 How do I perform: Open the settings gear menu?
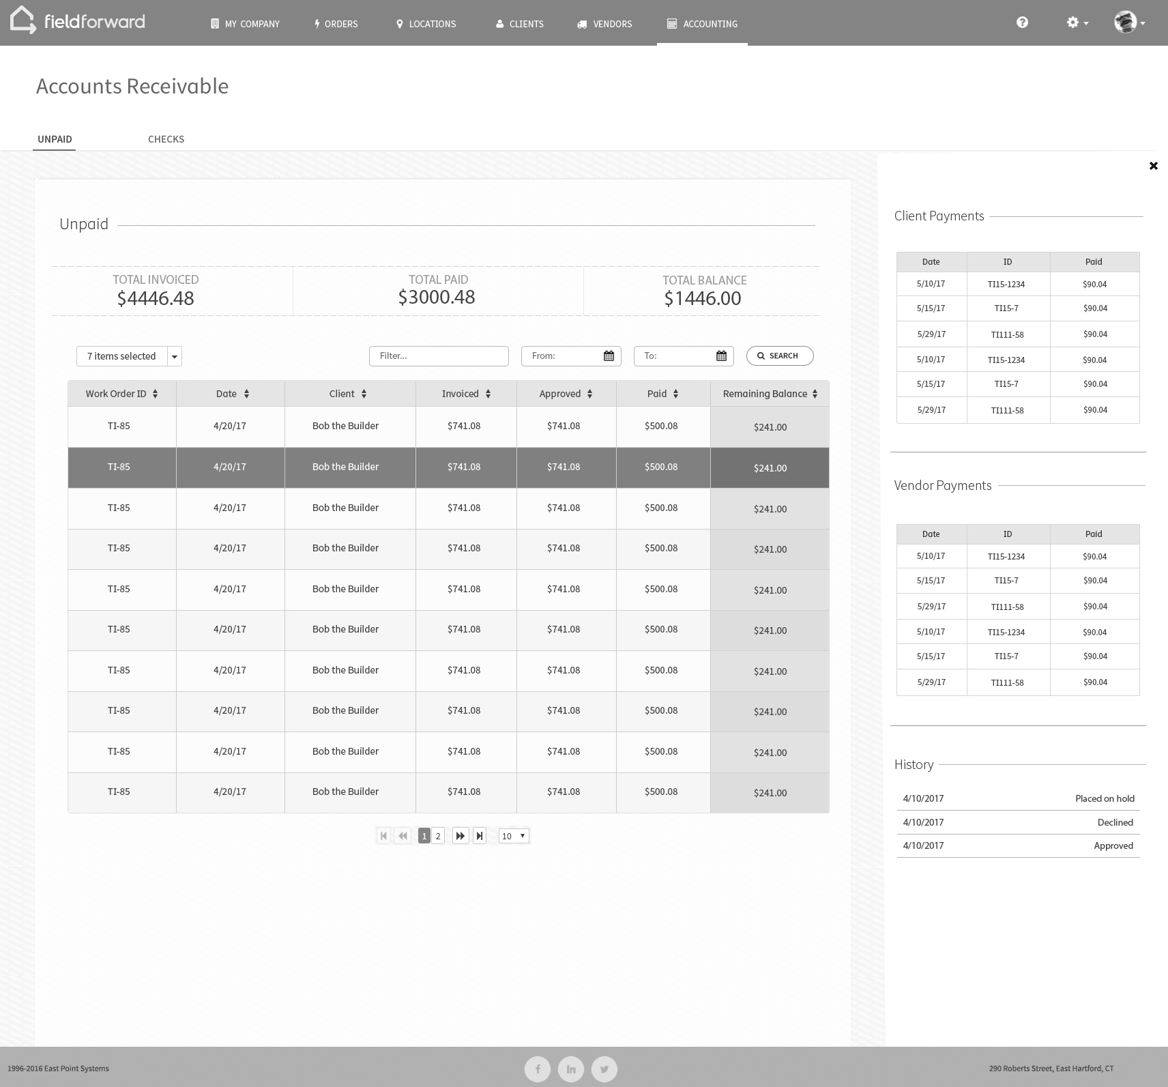pos(1077,23)
